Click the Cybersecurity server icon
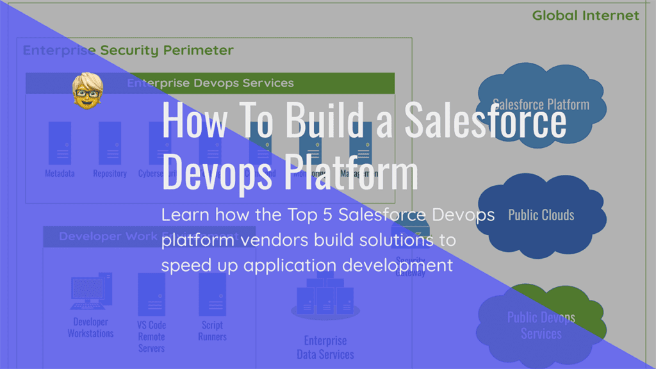 (x=160, y=143)
